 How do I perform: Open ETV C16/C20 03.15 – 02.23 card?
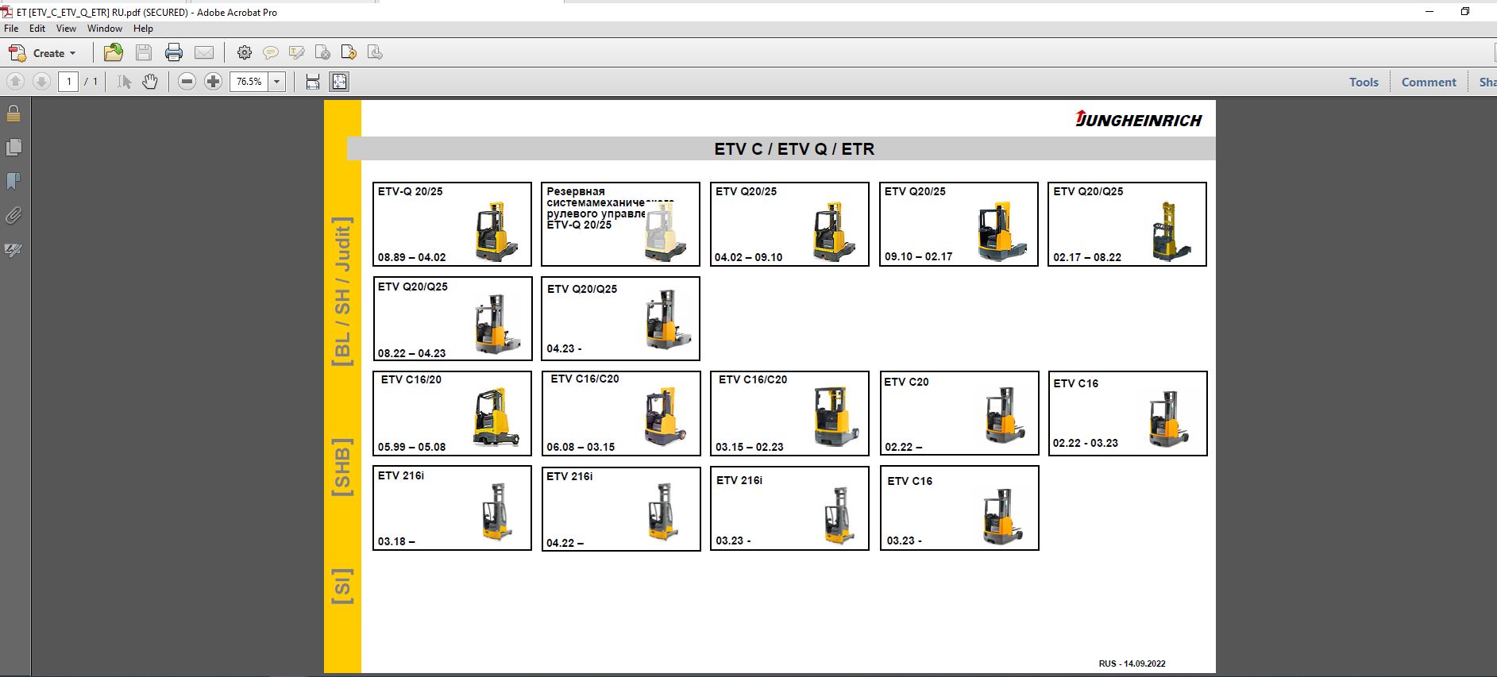pyautogui.click(x=789, y=414)
